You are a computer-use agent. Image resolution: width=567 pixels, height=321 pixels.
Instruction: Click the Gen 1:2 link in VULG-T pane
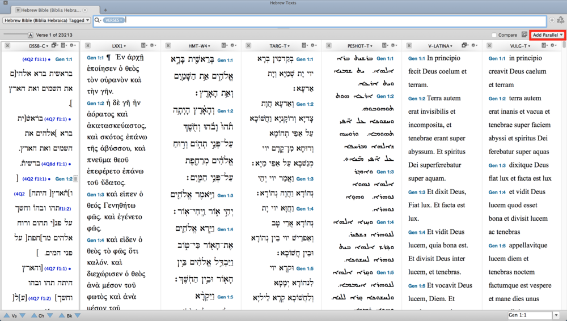(497, 99)
